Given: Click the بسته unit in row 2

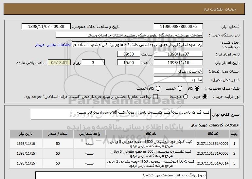Looking at the screenshot, I should click(x=90, y=154).
